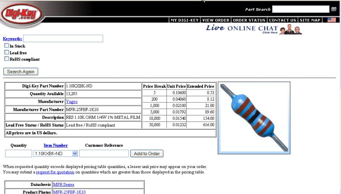This screenshot has width=341, height=194.
Task: Click the Search Again button
Action: click(x=21, y=72)
